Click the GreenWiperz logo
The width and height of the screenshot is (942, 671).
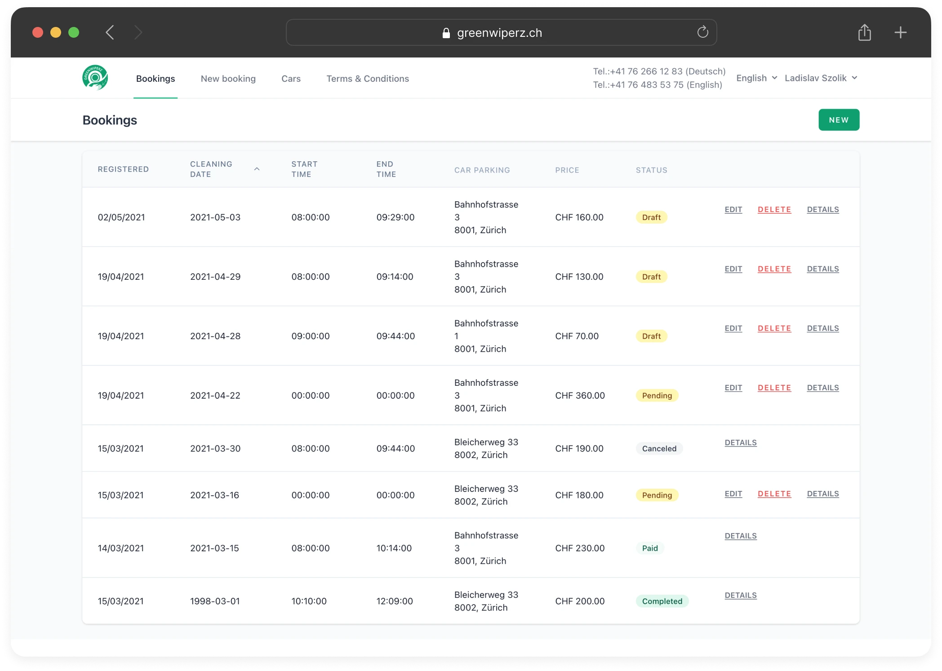pyautogui.click(x=95, y=78)
